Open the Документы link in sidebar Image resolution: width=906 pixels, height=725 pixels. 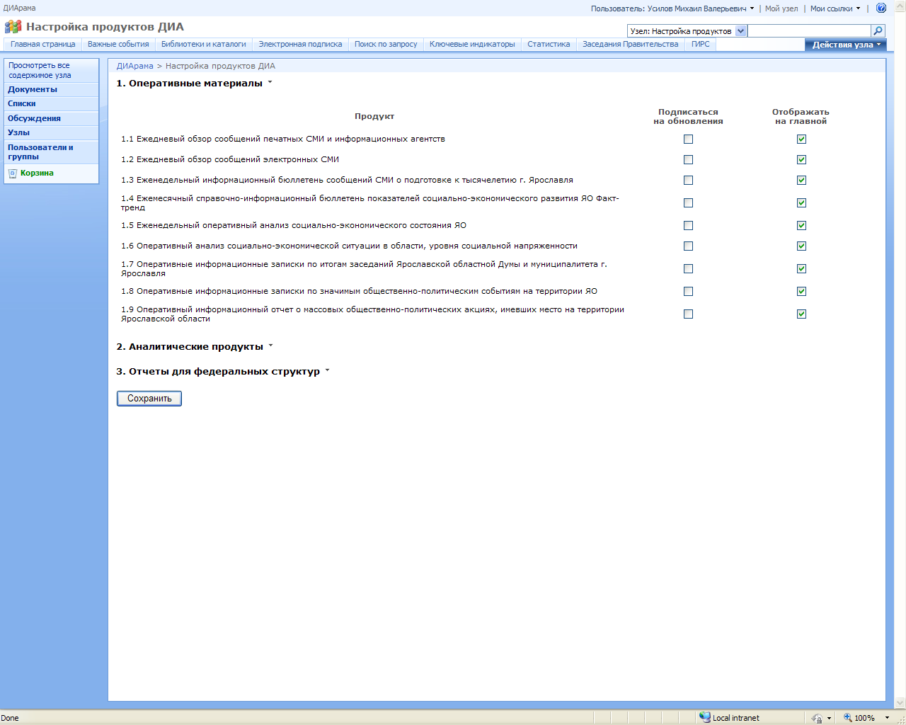[x=33, y=90]
